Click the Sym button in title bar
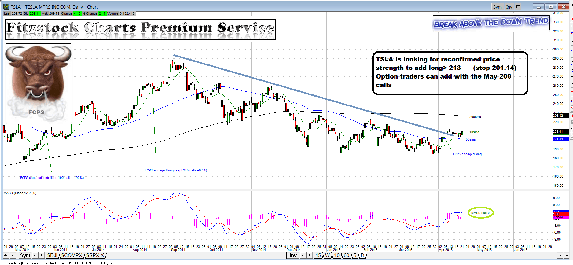 point(497,7)
